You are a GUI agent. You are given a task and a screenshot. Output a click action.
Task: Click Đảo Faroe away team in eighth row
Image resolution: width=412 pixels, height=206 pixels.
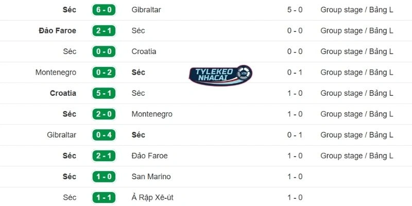click(x=149, y=156)
